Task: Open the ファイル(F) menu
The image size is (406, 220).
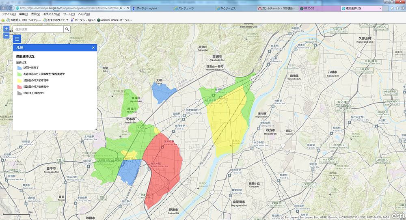Action: [x=9, y=14]
